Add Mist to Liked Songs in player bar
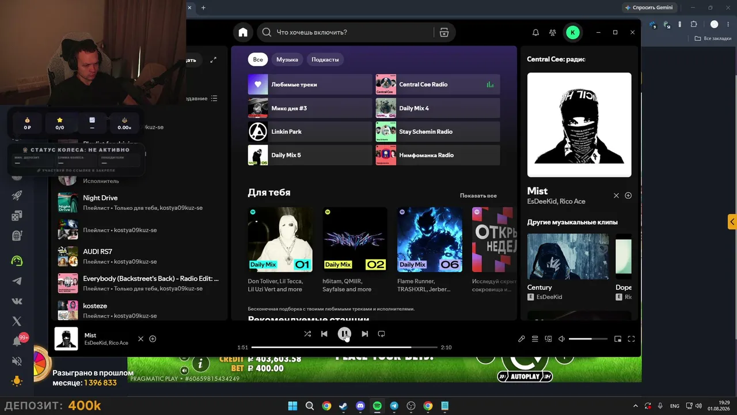This screenshot has height=415, width=737. pyautogui.click(x=153, y=339)
